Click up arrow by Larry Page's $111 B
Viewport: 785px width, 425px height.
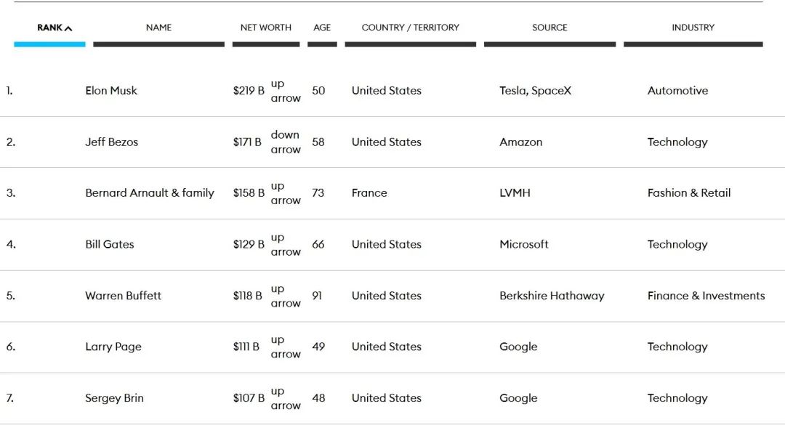(285, 347)
